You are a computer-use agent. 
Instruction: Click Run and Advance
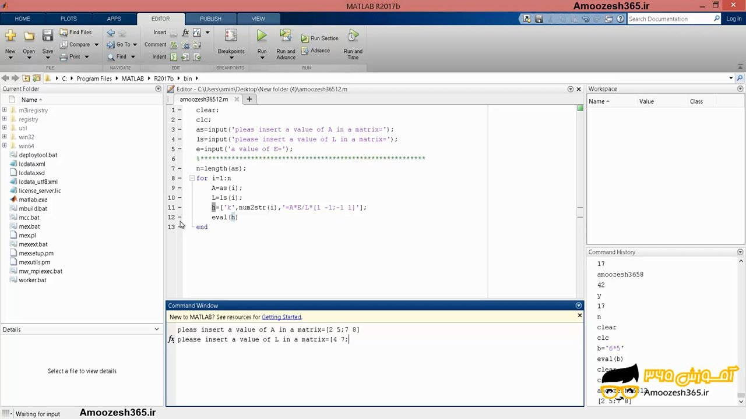click(286, 44)
